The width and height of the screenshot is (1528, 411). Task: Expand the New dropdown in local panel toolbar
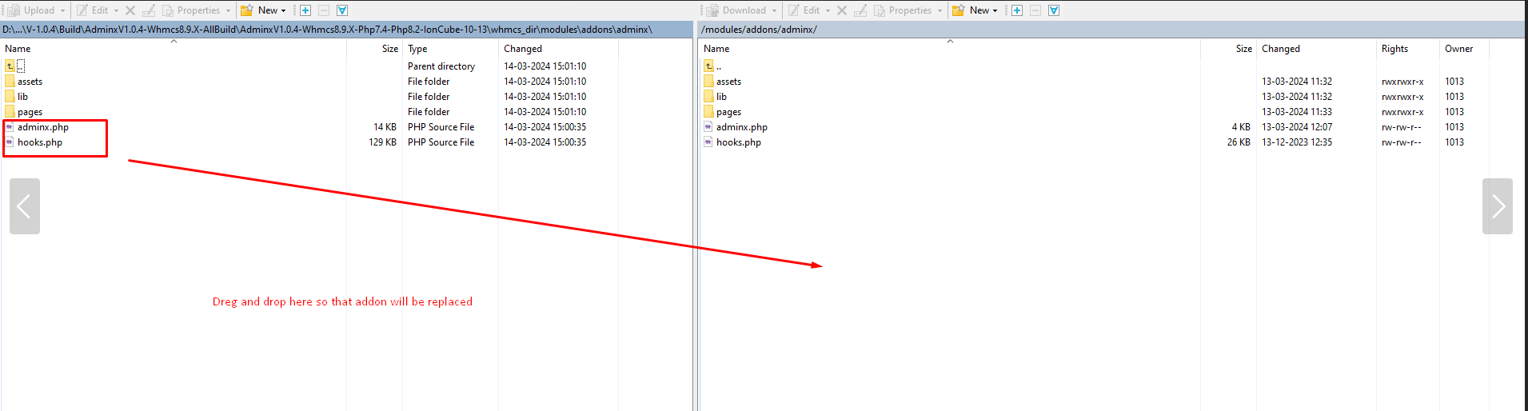(283, 10)
